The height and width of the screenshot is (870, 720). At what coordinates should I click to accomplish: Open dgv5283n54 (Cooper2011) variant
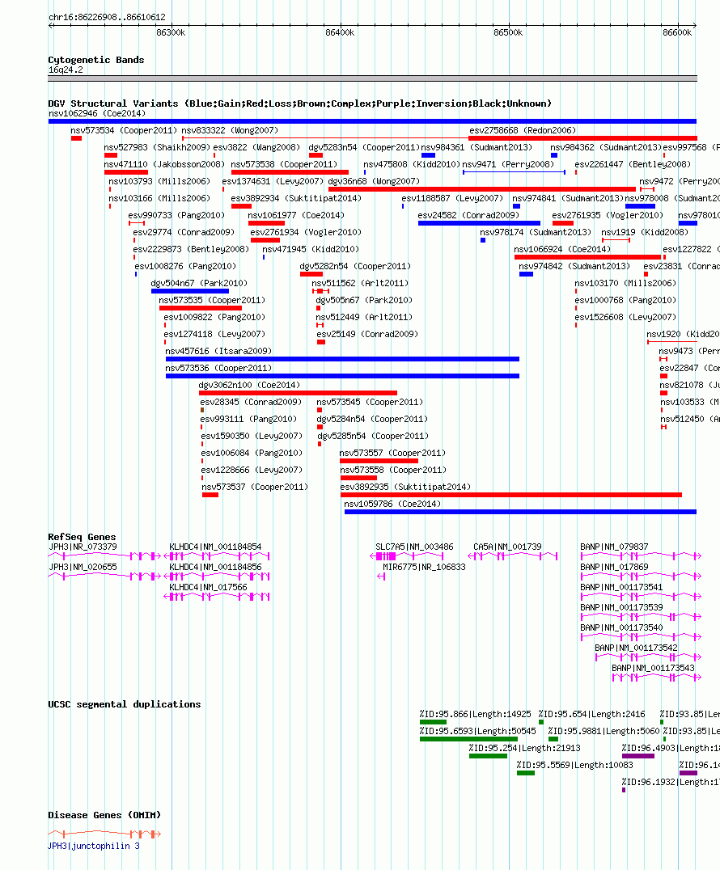(364, 148)
